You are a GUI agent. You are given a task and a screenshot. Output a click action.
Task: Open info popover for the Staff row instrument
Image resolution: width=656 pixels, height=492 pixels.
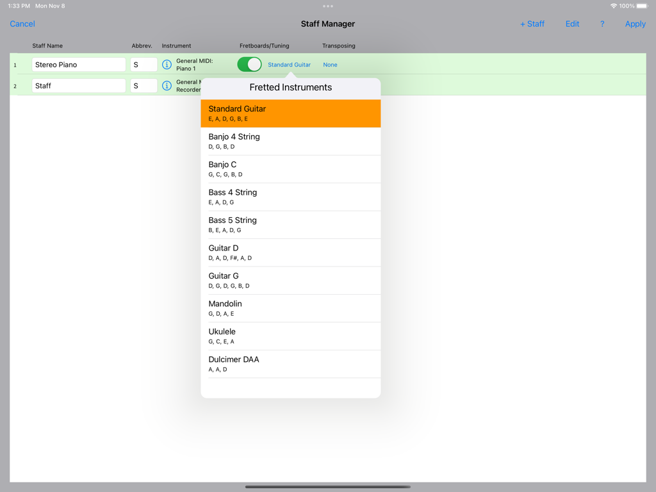166,85
